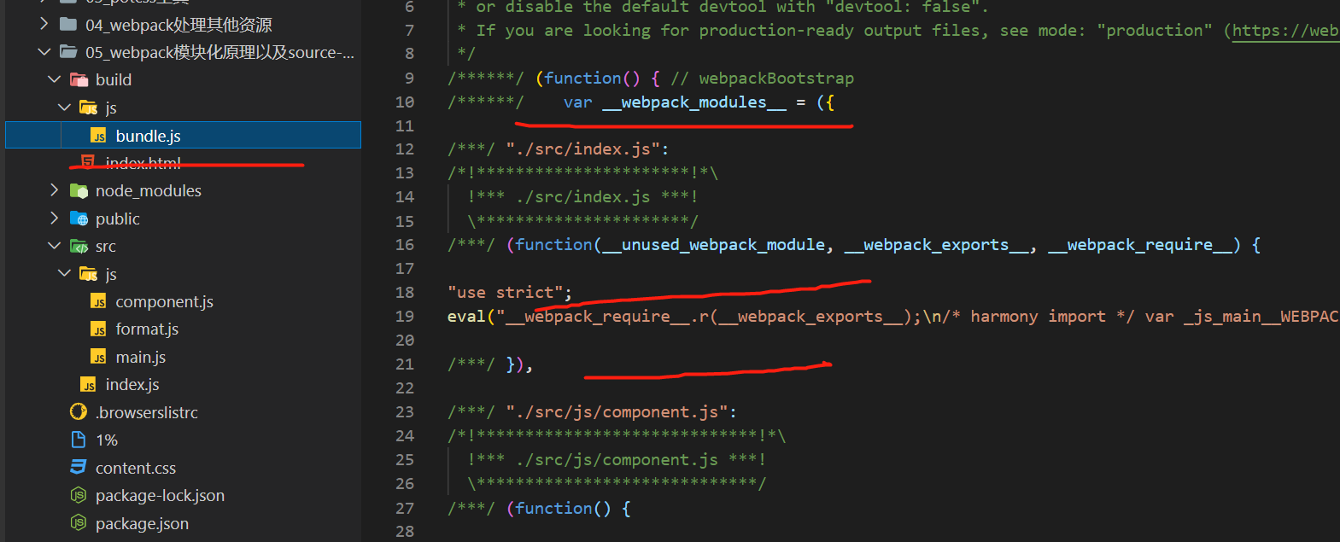This screenshot has height=542, width=1340.
Task: Click the public folder globe icon
Action: click(79, 219)
